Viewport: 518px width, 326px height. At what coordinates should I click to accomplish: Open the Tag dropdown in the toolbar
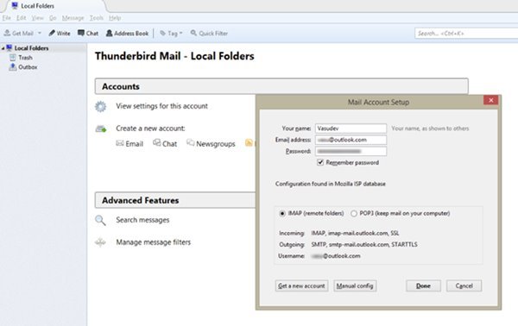click(x=171, y=33)
